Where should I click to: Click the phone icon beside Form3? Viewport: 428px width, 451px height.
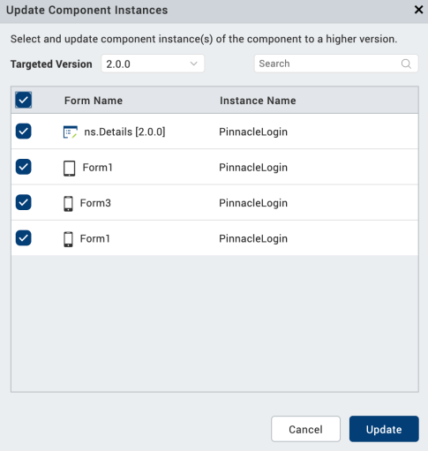(68, 204)
